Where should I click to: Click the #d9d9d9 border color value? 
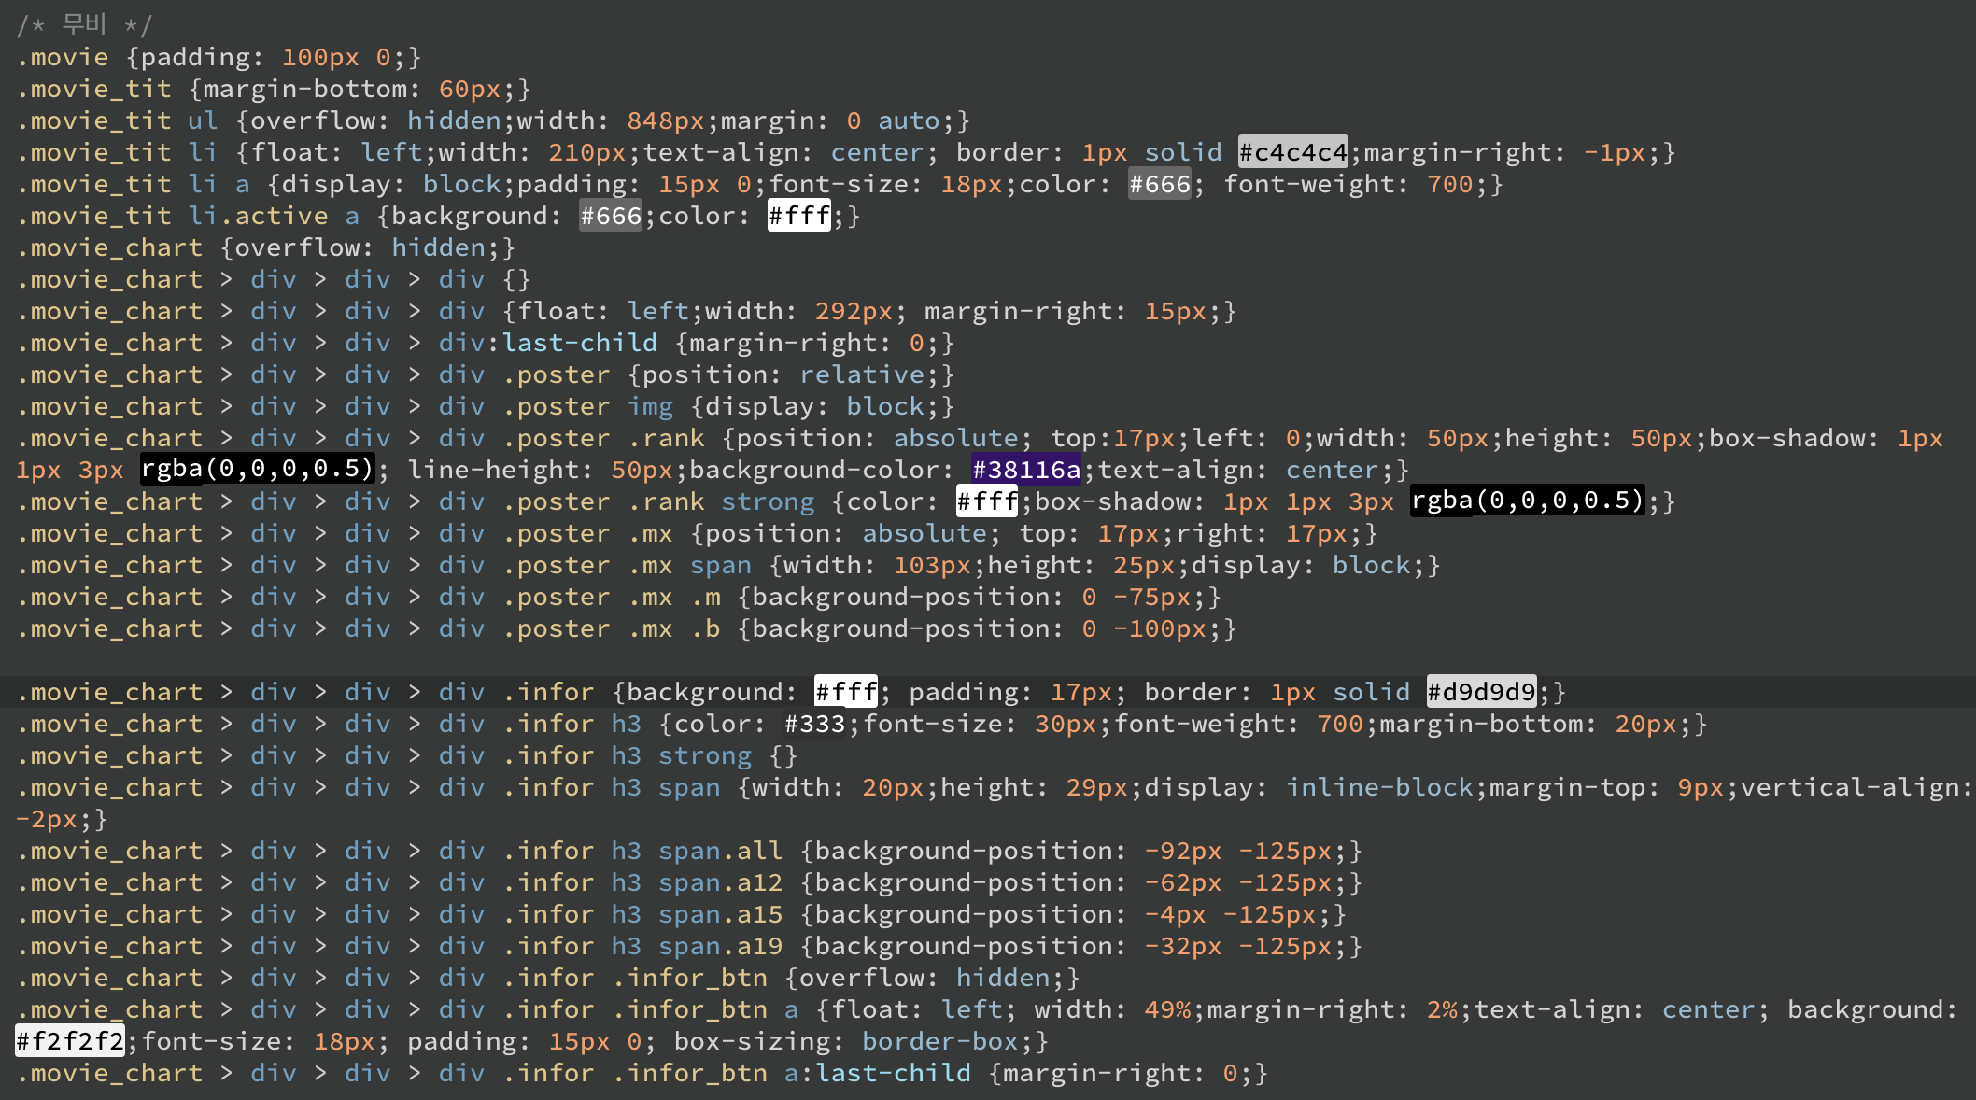point(1481,692)
